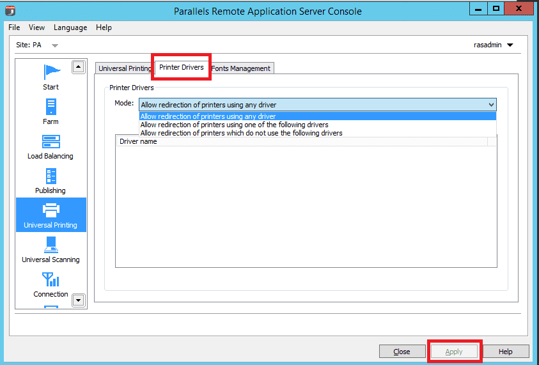Open the Farm server icon

click(51, 107)
